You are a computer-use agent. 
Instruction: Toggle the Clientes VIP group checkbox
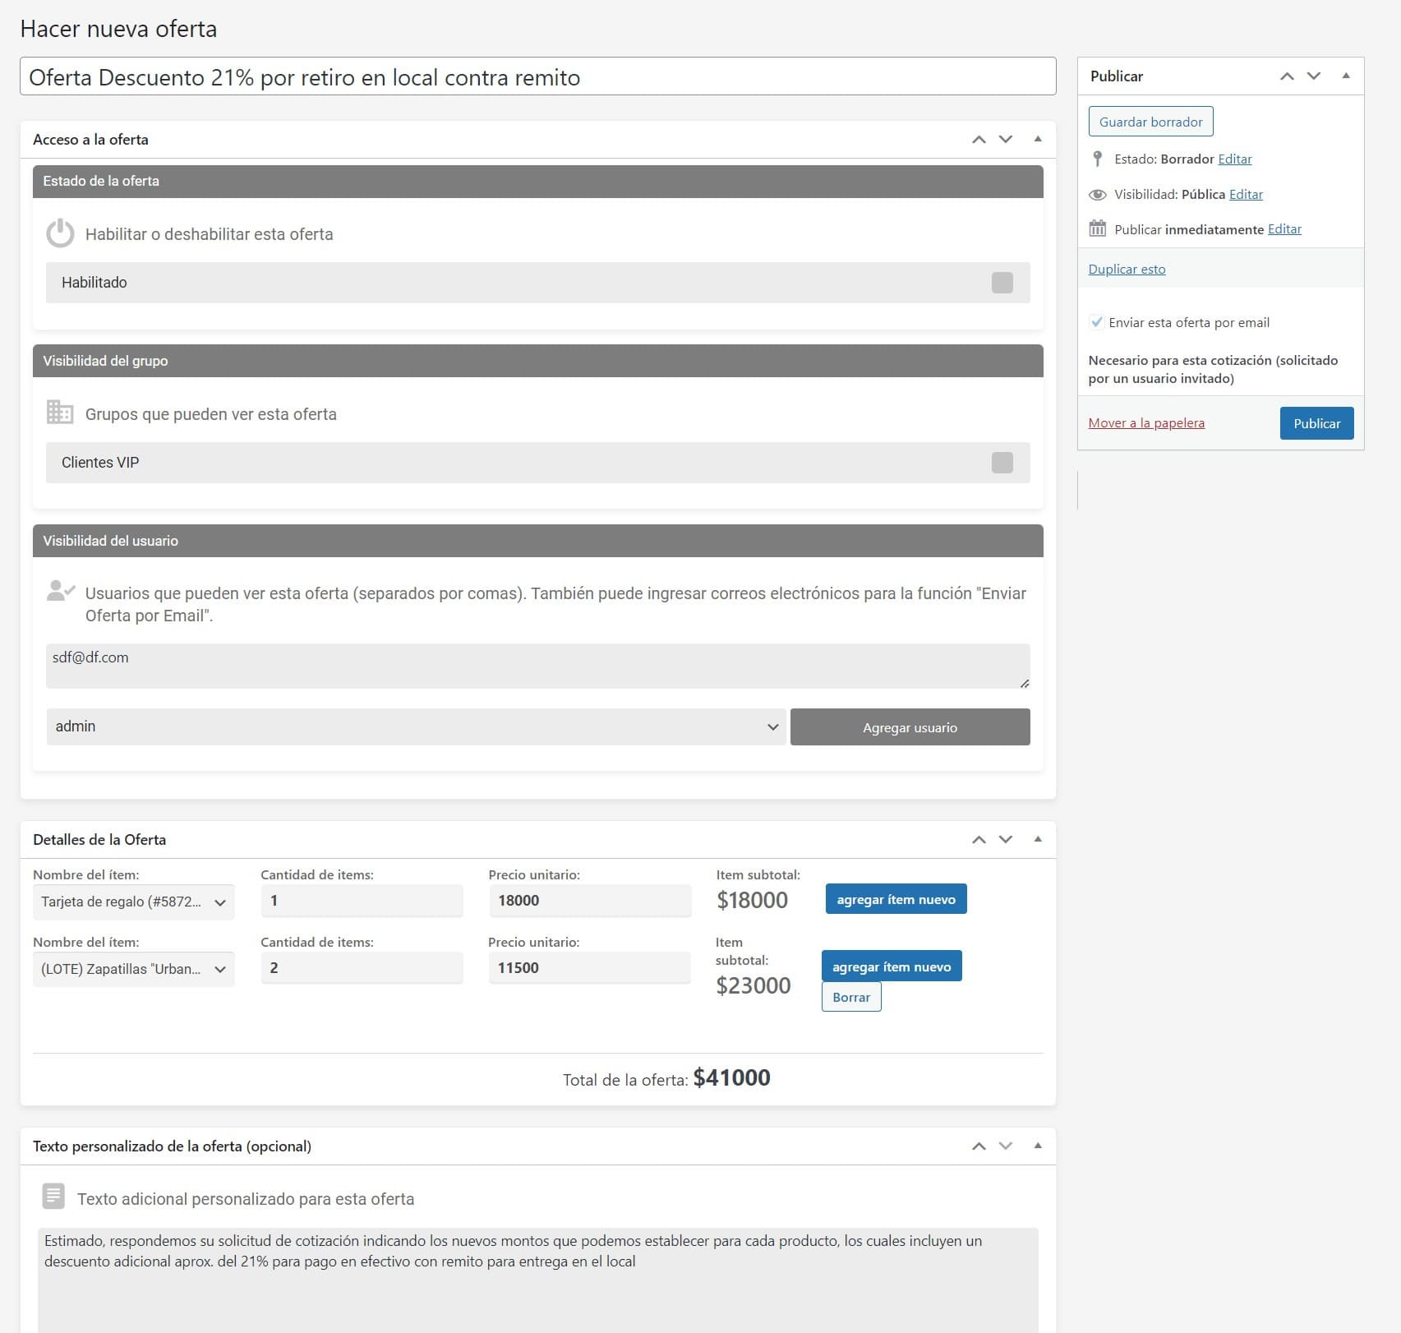(x=1002, y=463)
